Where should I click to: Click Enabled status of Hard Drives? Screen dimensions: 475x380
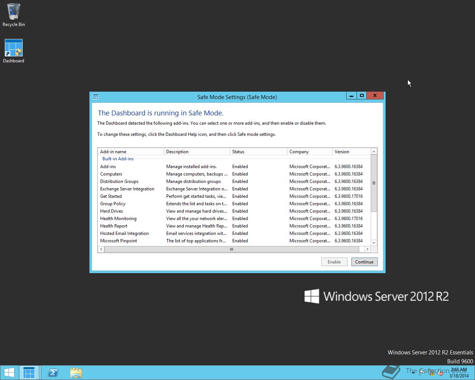(x=240, y=211)
